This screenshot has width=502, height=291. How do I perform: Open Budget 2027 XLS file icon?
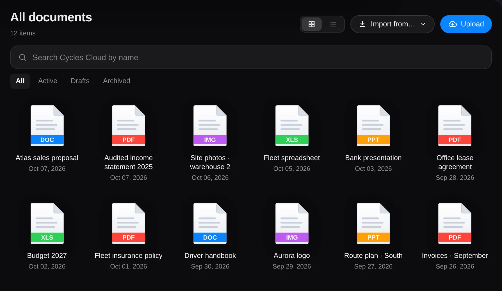tap(47, 224)
